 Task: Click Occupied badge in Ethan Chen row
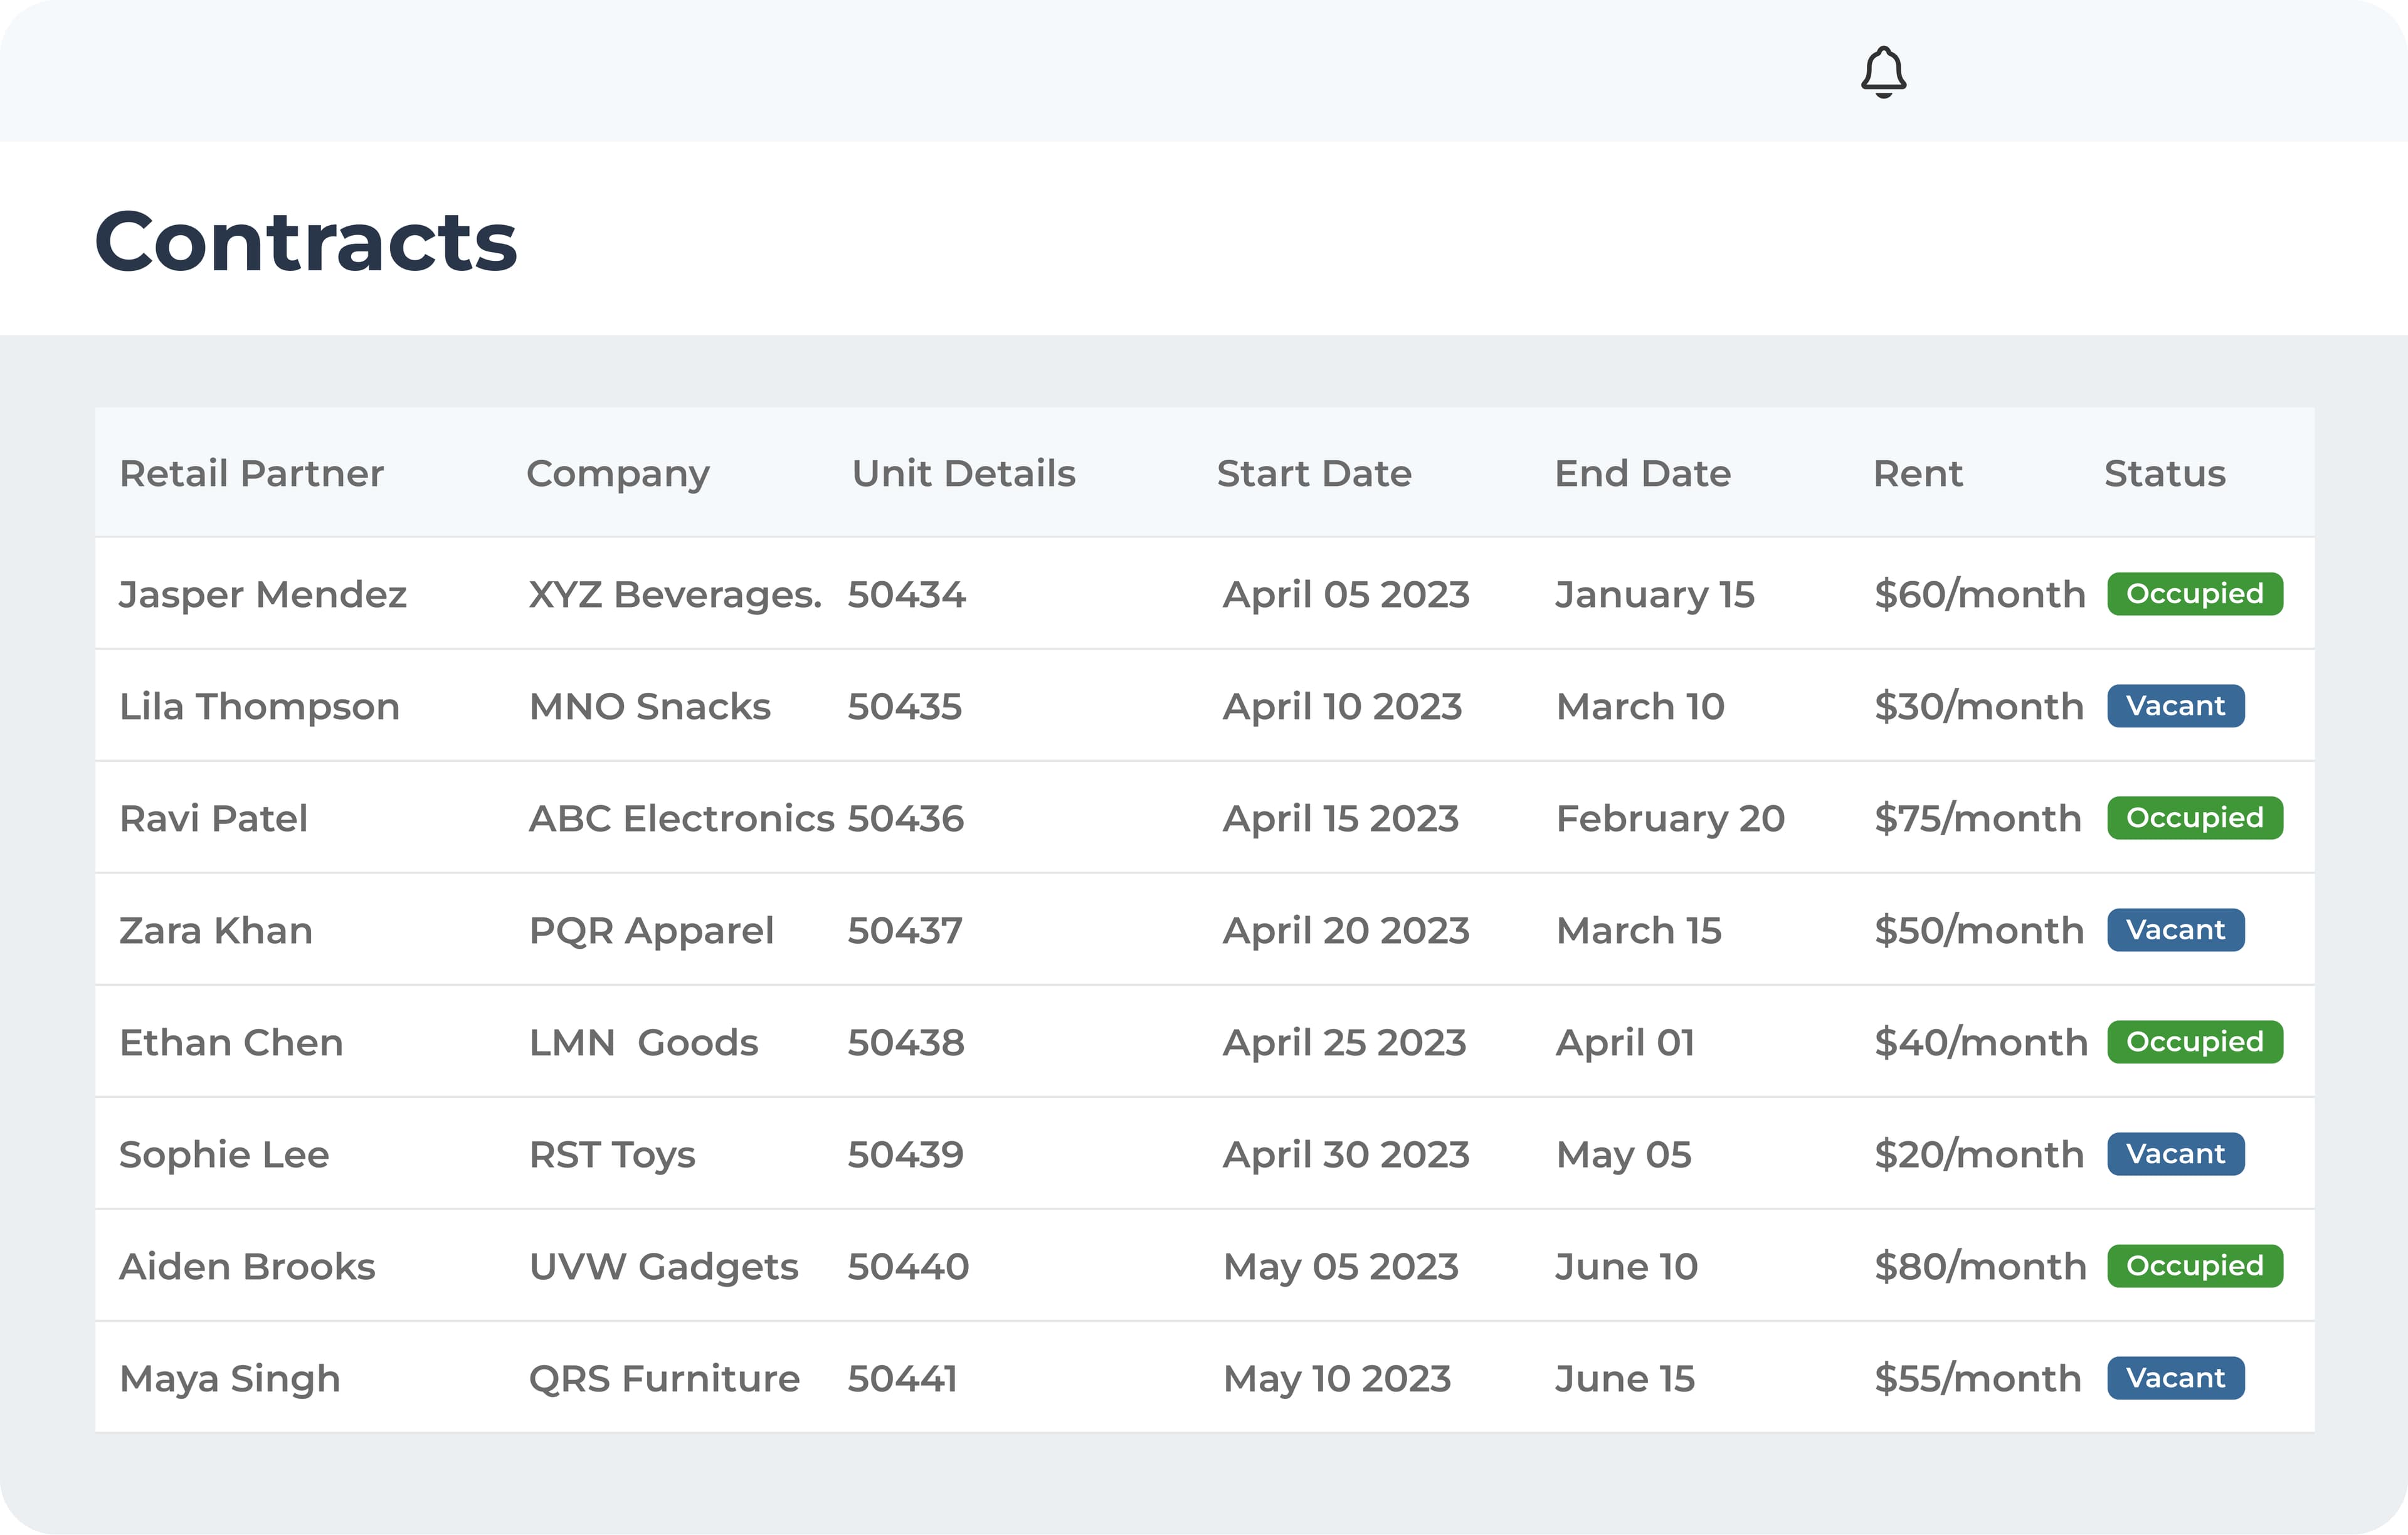2194,1042
